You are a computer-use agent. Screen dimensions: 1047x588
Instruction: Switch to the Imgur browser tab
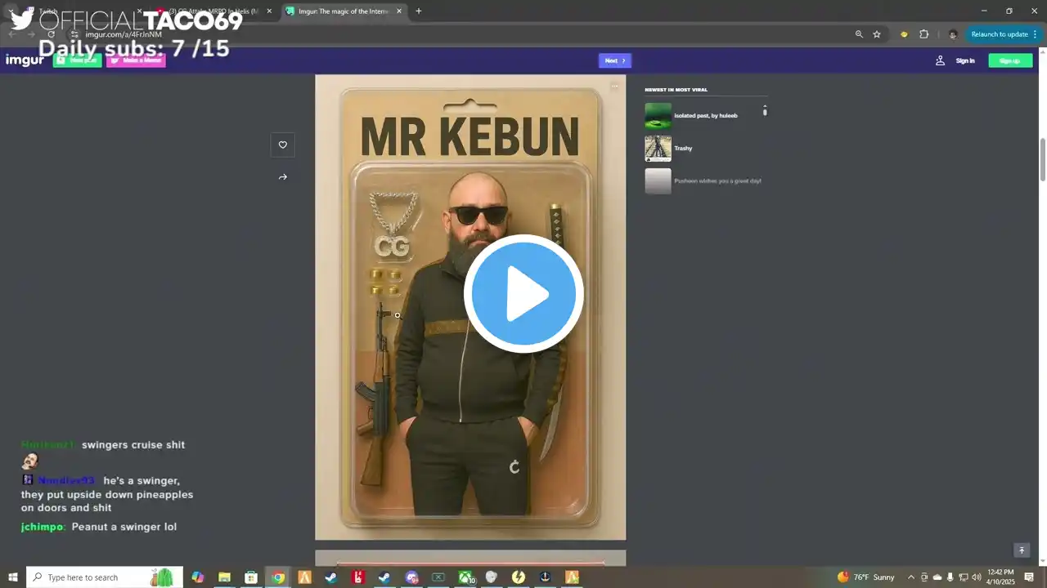[x=344, y=11]
